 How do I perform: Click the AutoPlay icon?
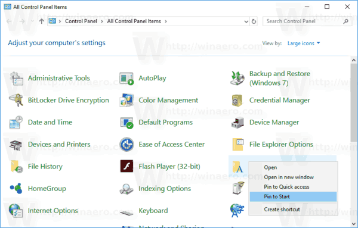(126, 79)
